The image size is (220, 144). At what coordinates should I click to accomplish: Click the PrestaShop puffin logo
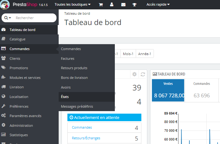click(x=5, y=5)
